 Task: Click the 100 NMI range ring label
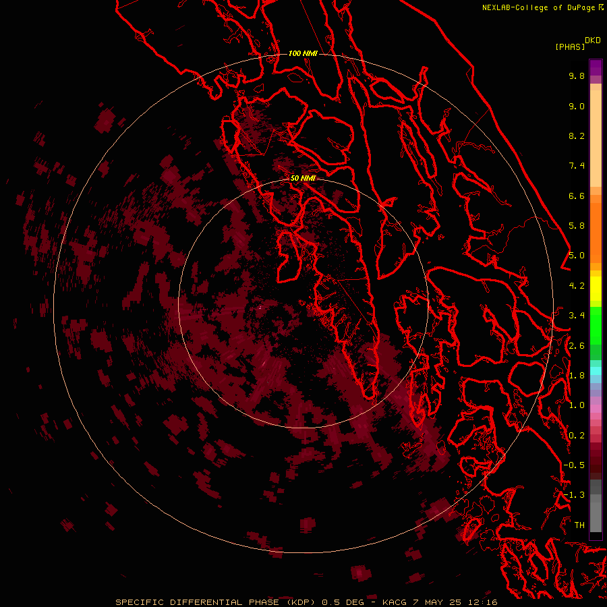(303, 53)
